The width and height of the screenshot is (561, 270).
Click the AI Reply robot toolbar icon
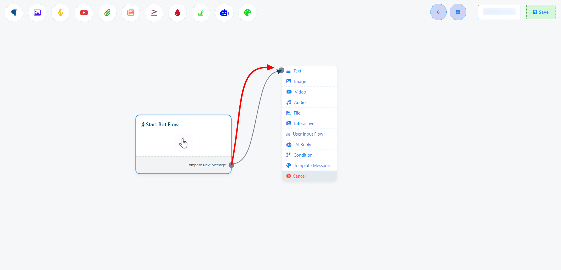224,13
